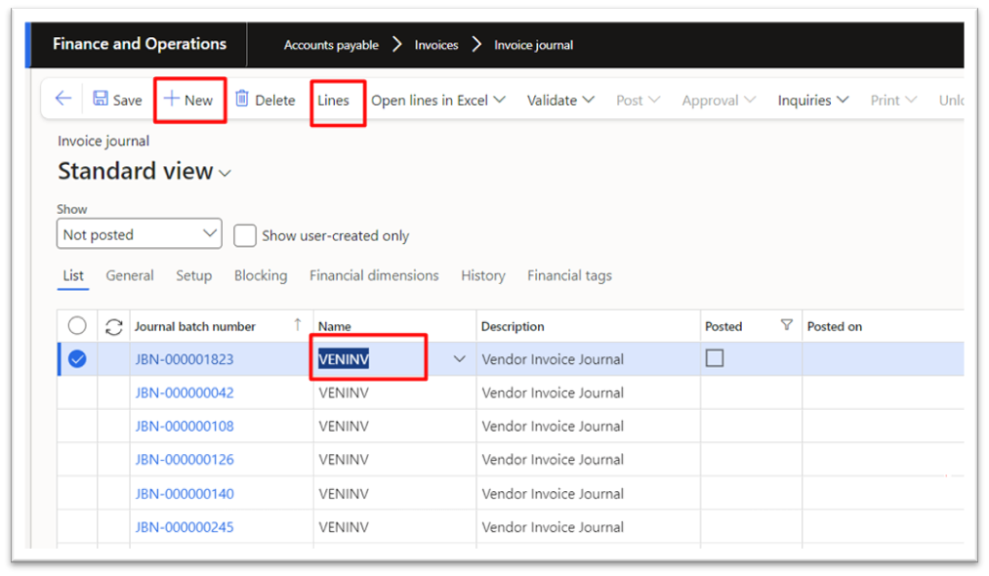Click Vendor Invoice Journal in JBN-000000245 row
The image size is (989, 576).
point(553,527)
